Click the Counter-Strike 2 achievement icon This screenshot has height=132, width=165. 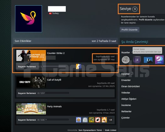click(79, 66)
